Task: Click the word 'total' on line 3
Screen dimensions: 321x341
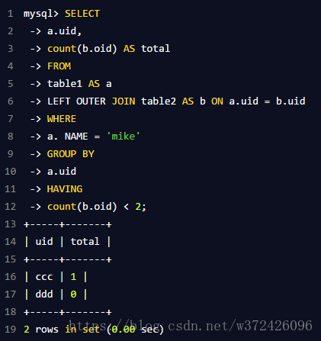Action: [156, 49]
